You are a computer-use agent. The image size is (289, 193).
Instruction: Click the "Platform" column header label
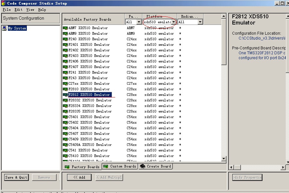(154, 16)
